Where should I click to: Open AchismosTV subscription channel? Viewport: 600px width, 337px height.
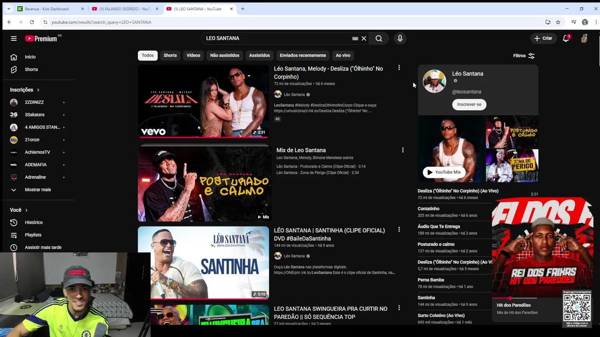point(37,152)
